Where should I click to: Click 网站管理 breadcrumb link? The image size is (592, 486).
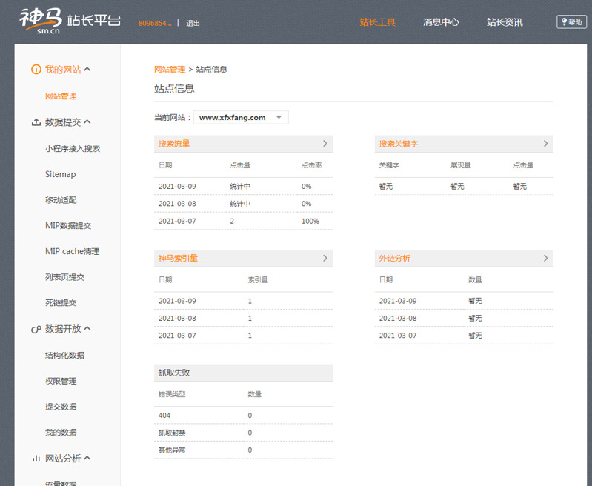[x=170, y=70]
